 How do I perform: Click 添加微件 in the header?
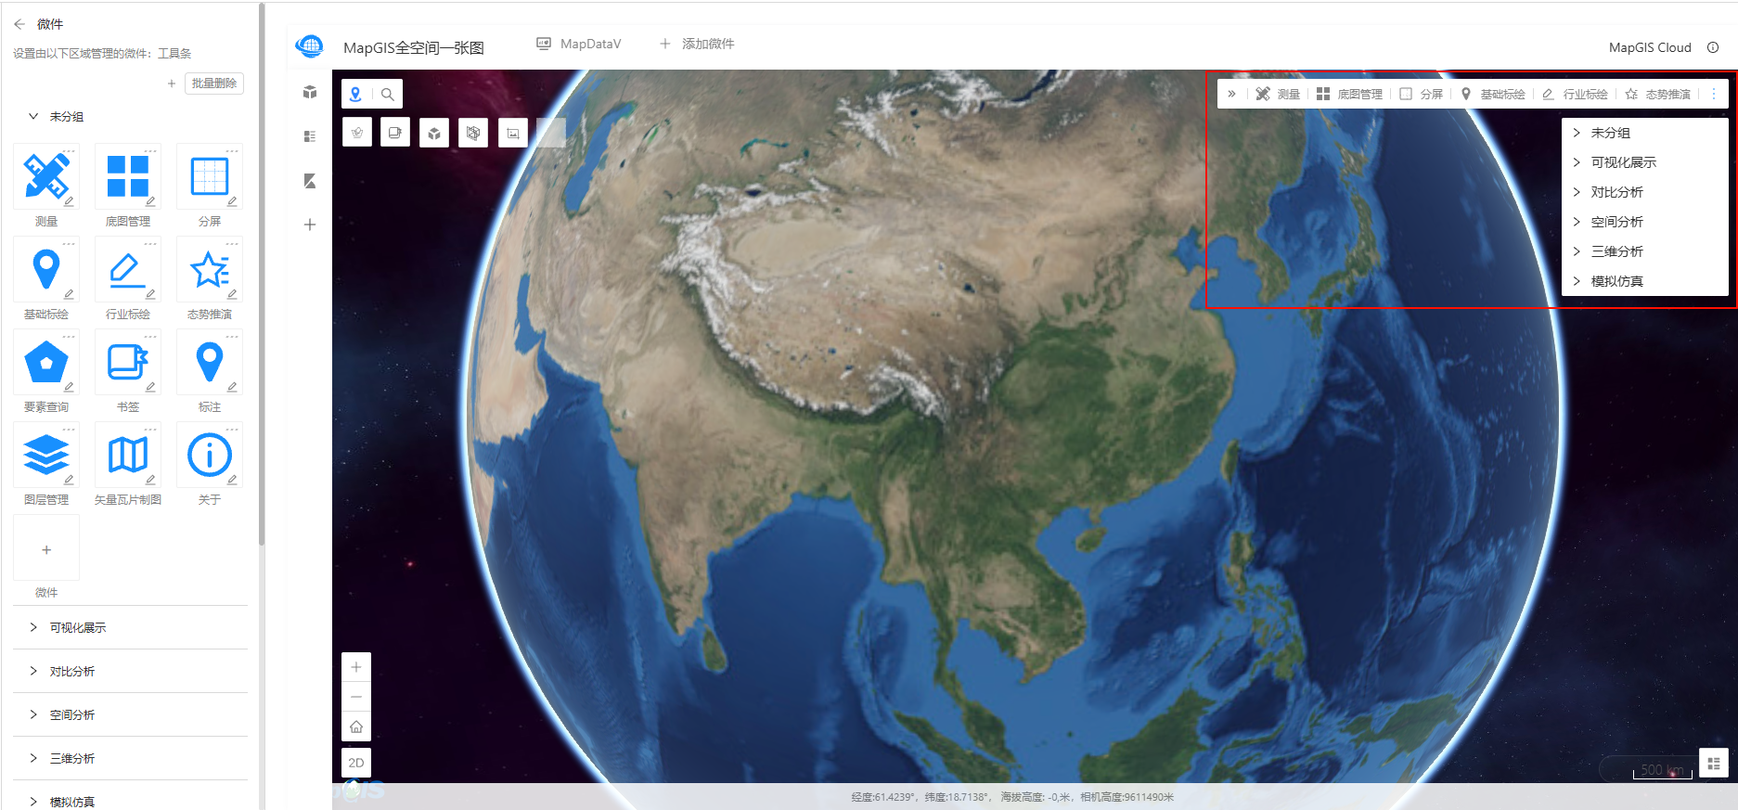click(697, 44)
